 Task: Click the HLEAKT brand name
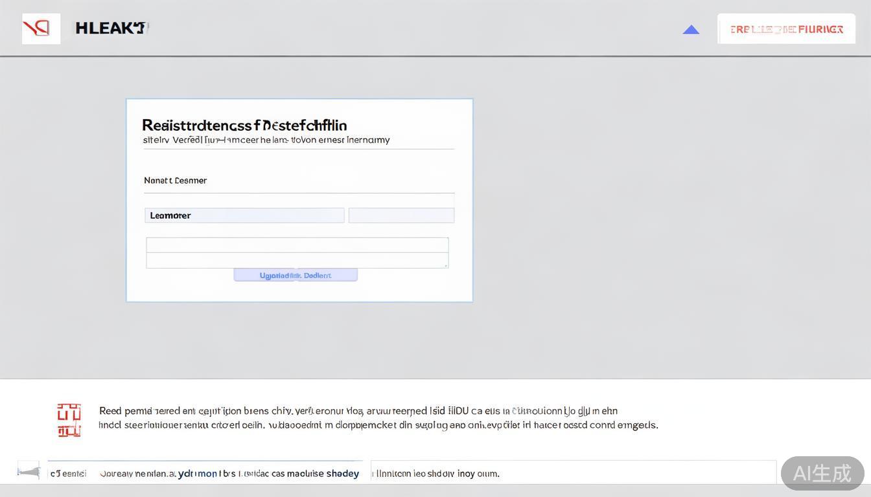tap(111, 28)
